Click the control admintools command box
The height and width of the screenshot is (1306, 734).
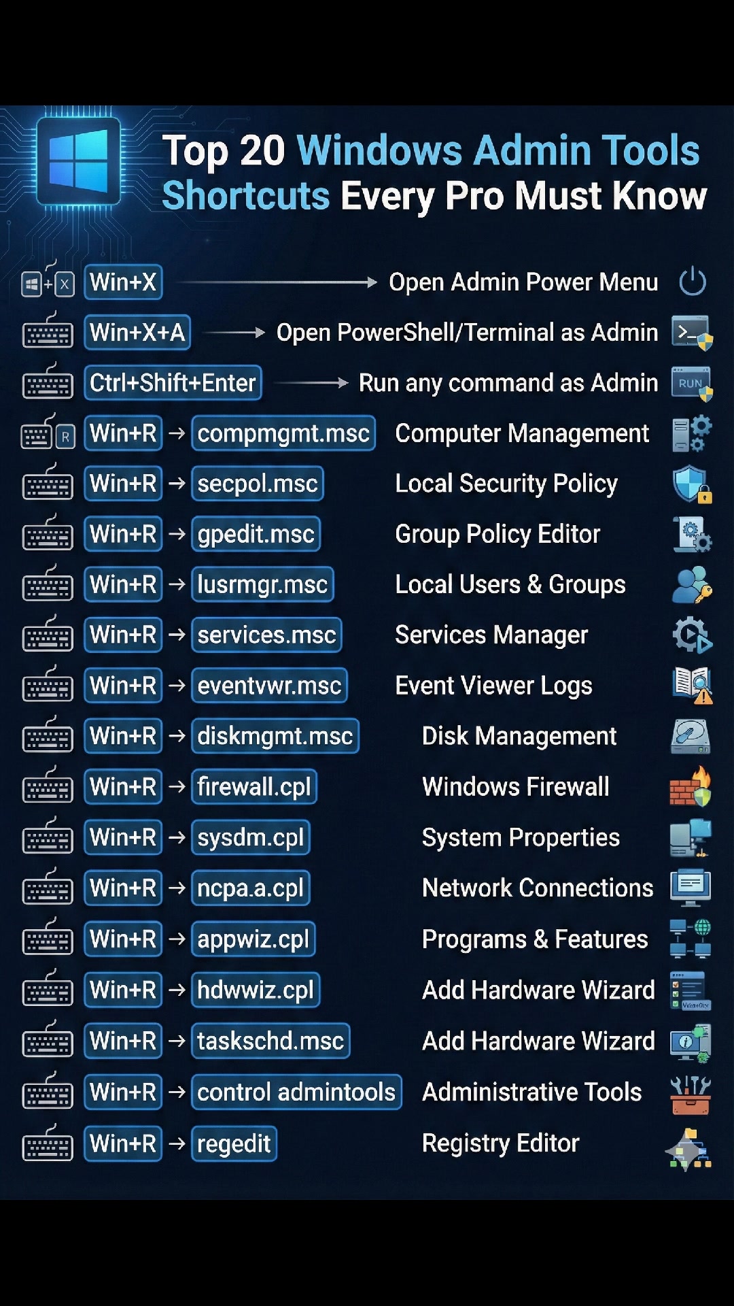[296, 1092]
